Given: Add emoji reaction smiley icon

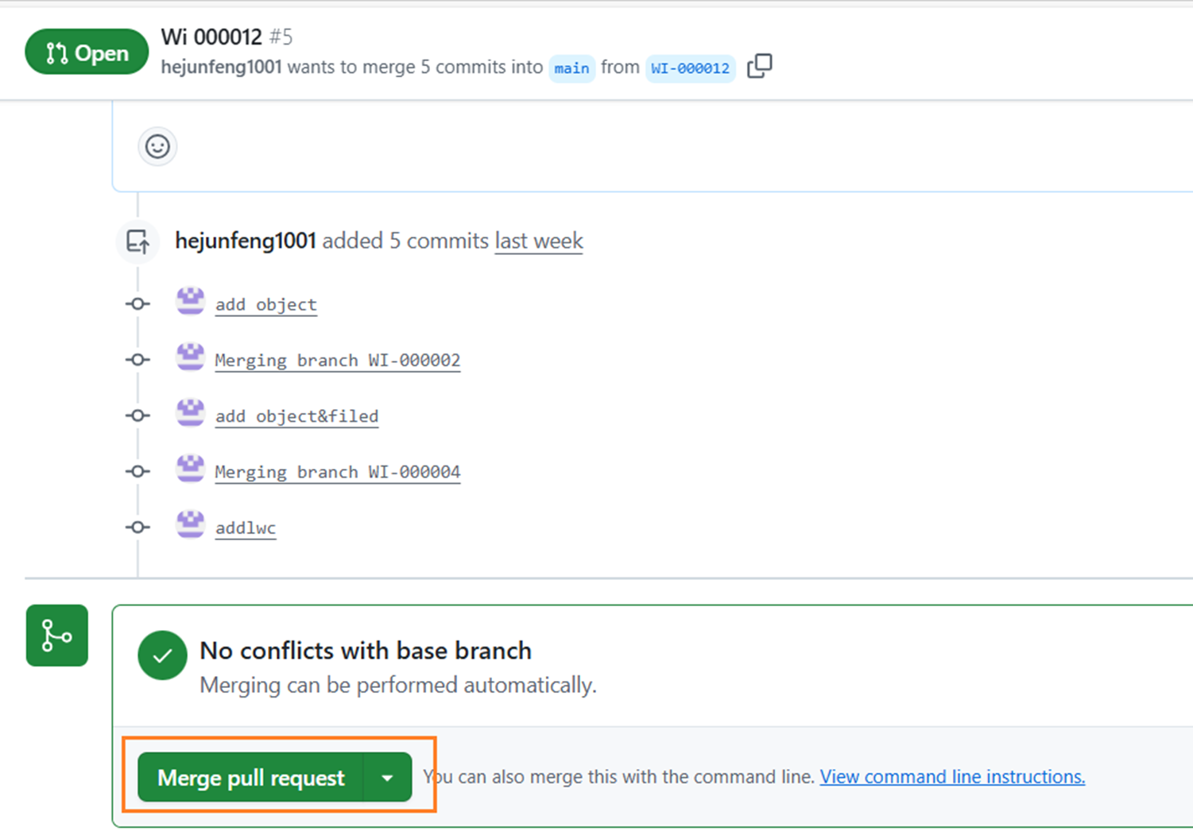Looking at the screenshot, I should (x=157, y=147).
